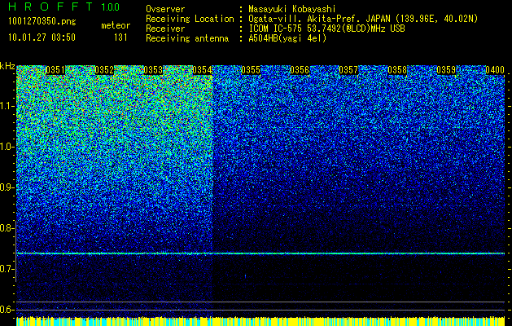Click the 0355 time marker
The height and width of the screenshot is (326, 512).
(251, 70)
